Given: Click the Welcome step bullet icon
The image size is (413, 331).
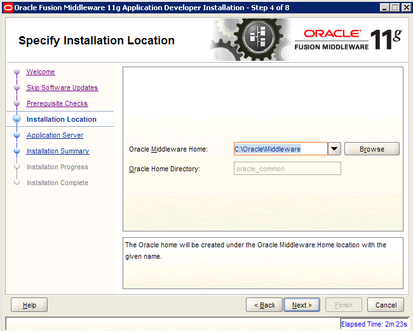Looking at the screenshot, I should pos(17,72).
